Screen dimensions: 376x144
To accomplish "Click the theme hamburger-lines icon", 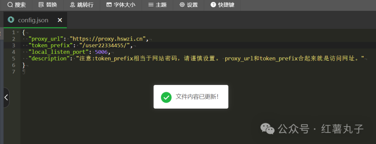I will tap(151, 5).
